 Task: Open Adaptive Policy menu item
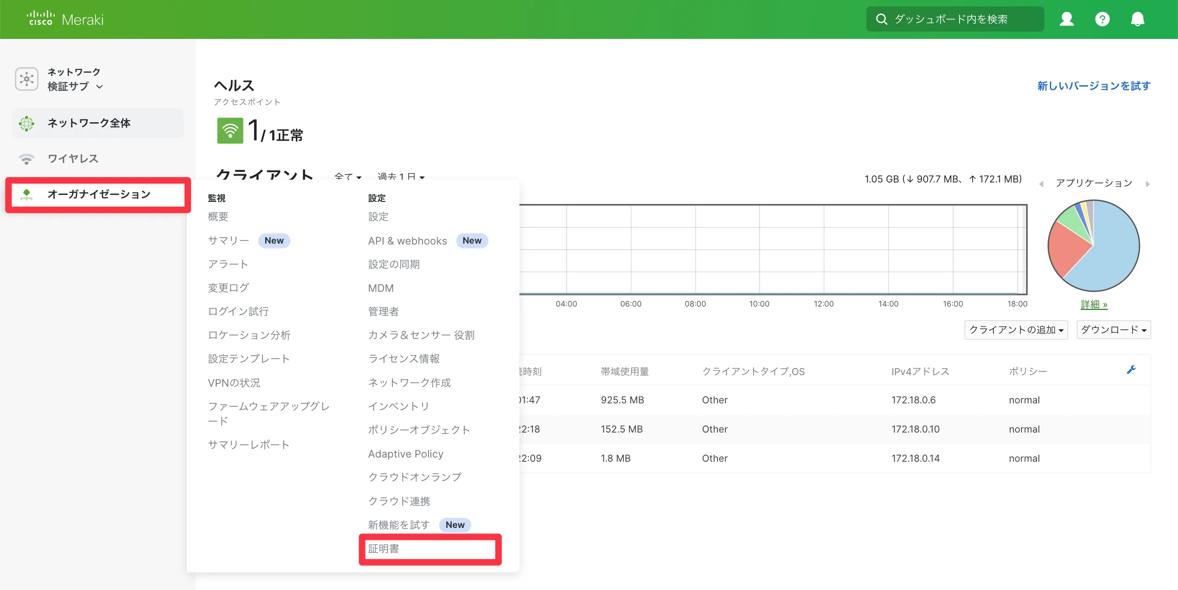coord(406,454)
